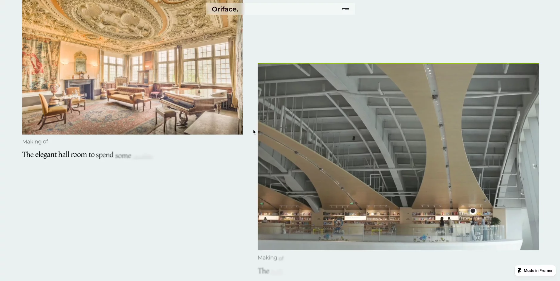Open the library interior photo
The width and height of the screenshot is (560, 281).
[x=398, y=157]
